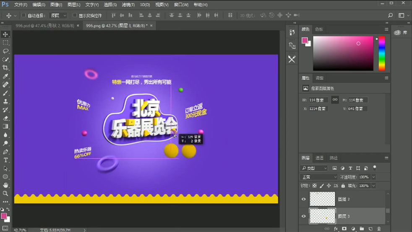Open the color panel flyout menu

[386, 29]
